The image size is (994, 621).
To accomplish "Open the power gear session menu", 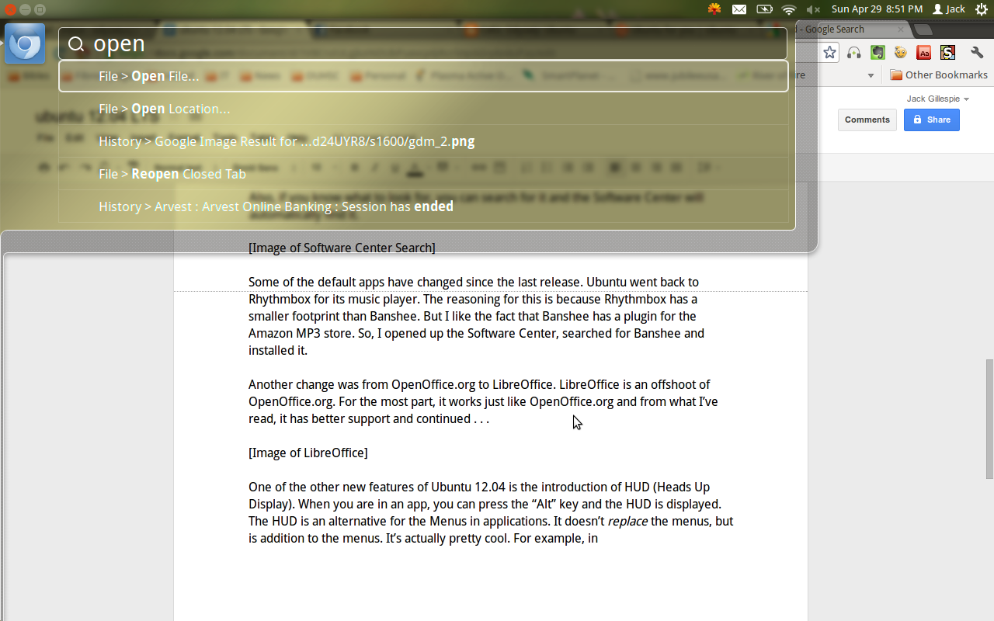I will pos(982,9).
